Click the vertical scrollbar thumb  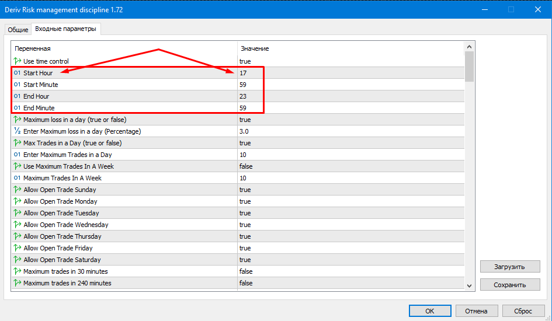coord(469,67)
